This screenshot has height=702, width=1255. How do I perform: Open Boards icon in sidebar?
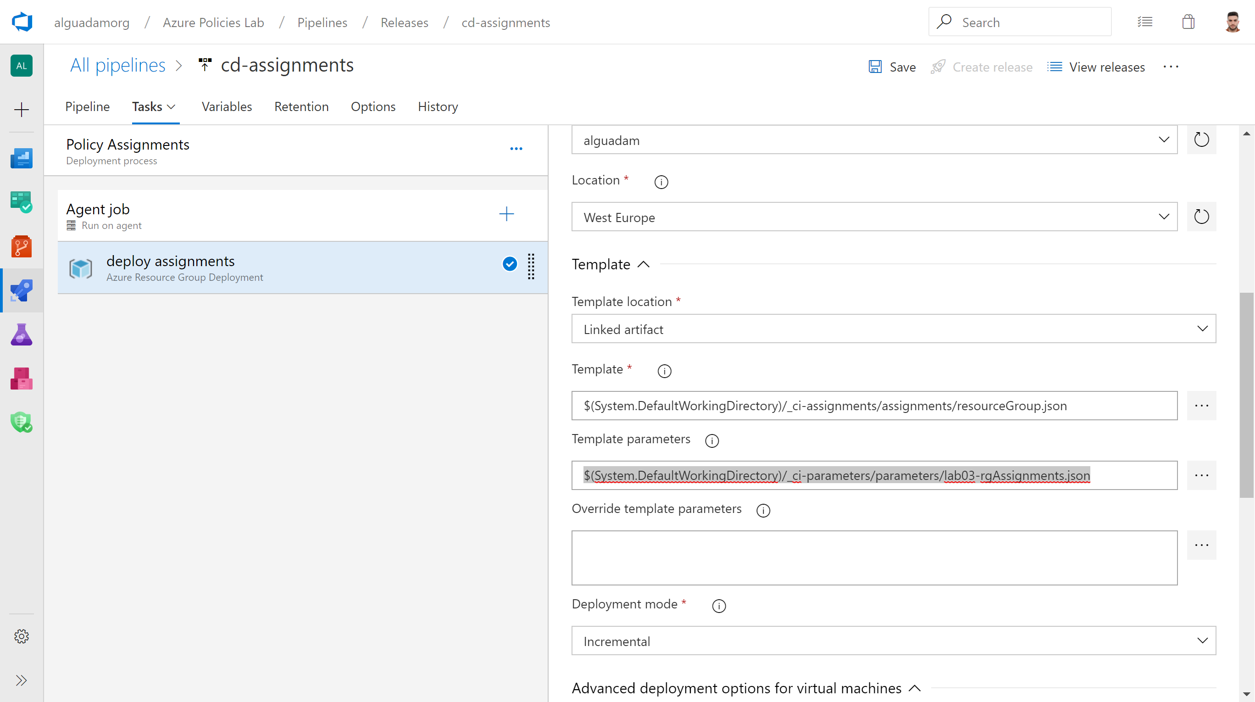22,202
